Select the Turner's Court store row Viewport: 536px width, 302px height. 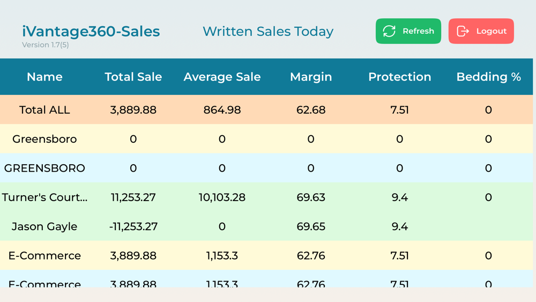44,197
